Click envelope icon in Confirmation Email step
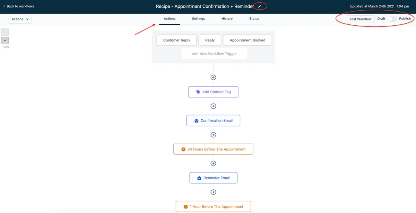 [196, 121]
